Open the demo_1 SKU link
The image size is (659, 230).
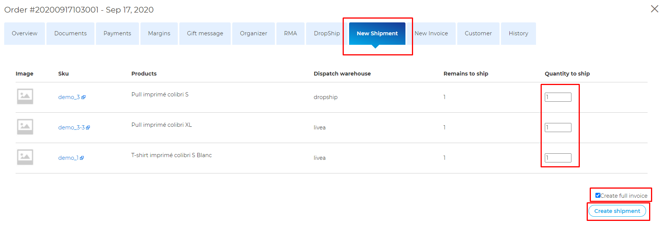[68, 158]
